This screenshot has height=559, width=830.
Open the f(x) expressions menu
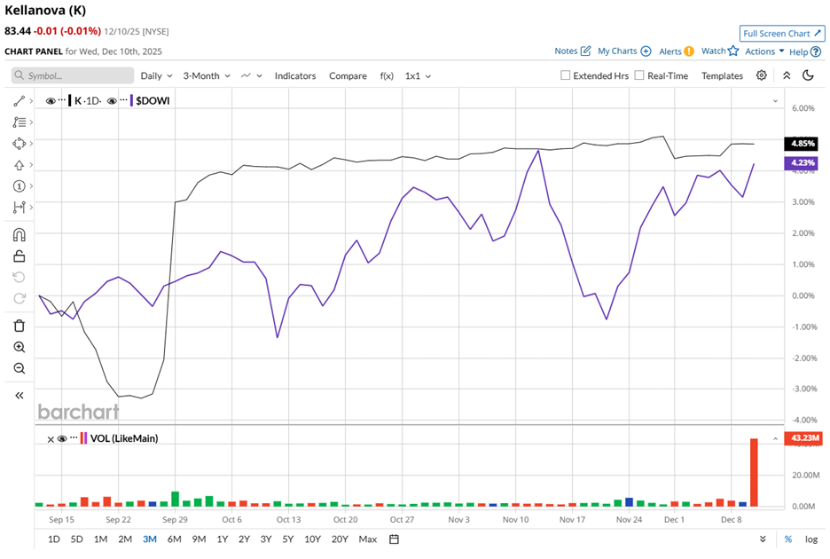coord(387,75)
